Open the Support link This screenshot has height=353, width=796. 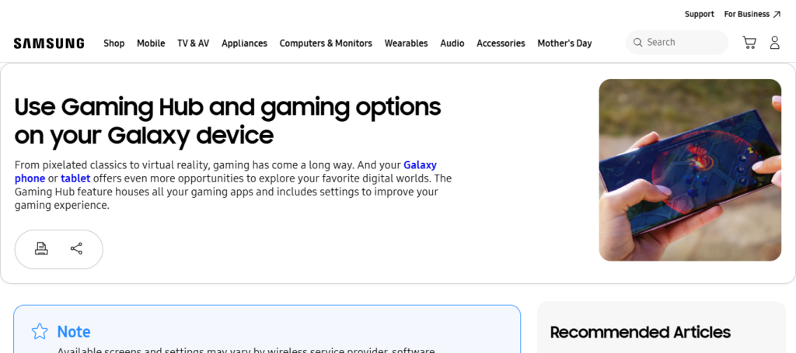point(699,14)
